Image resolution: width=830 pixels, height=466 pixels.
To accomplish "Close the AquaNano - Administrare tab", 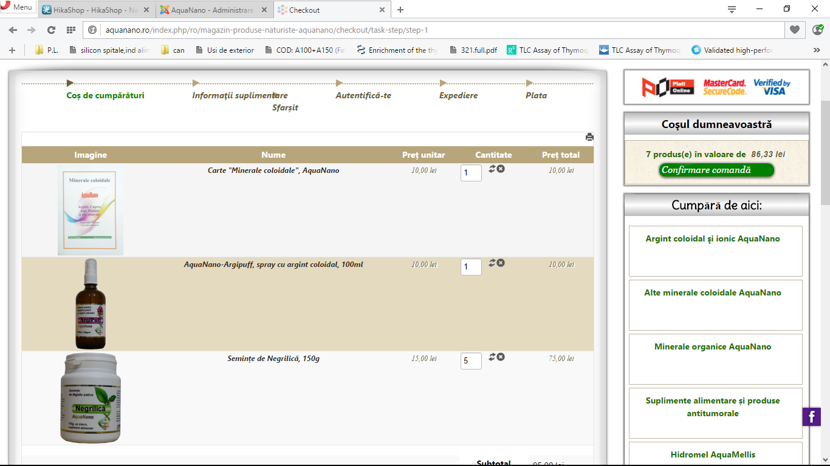I will coord(264,10).
